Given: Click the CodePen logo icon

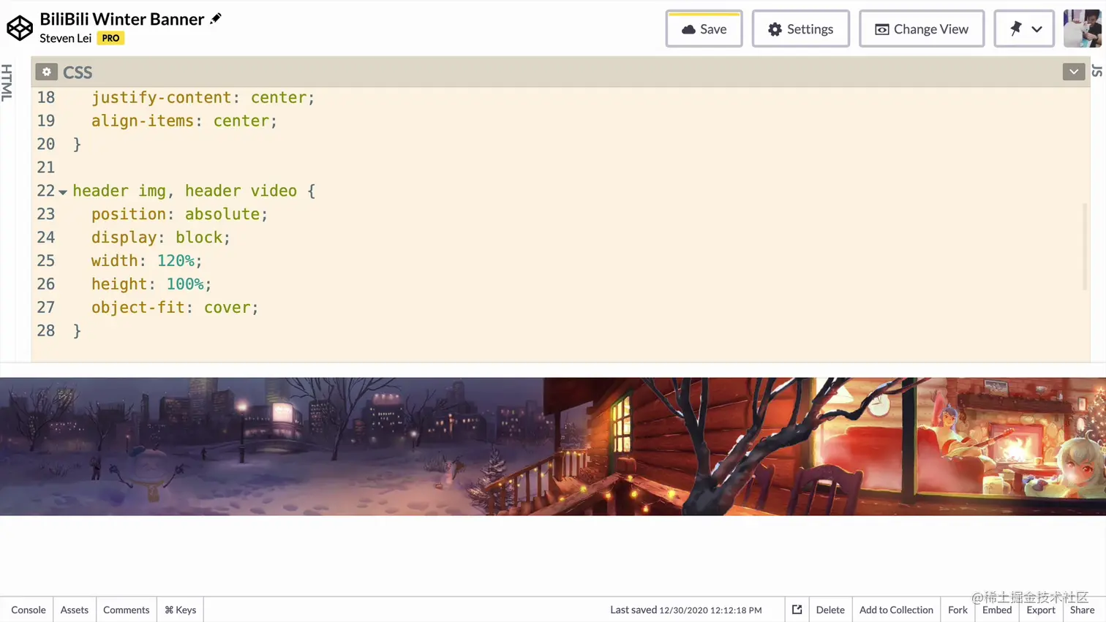Looking at the screenshot, I should coord(20,29).
